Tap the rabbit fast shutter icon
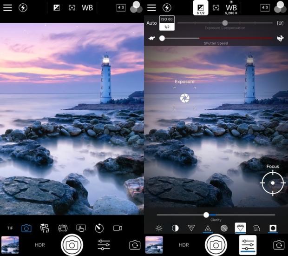Image resolution: width=288 pixels, height=256 pixels. pos(280,39)
